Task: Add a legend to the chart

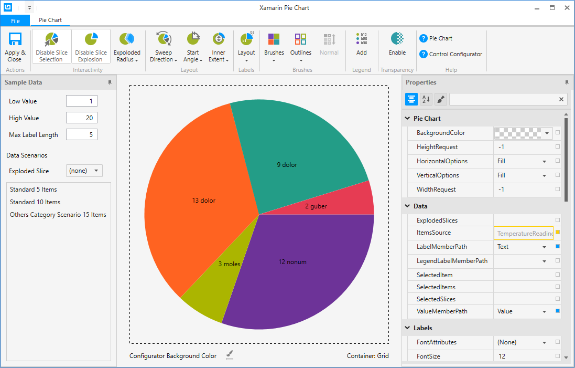Action: point(362,44)
